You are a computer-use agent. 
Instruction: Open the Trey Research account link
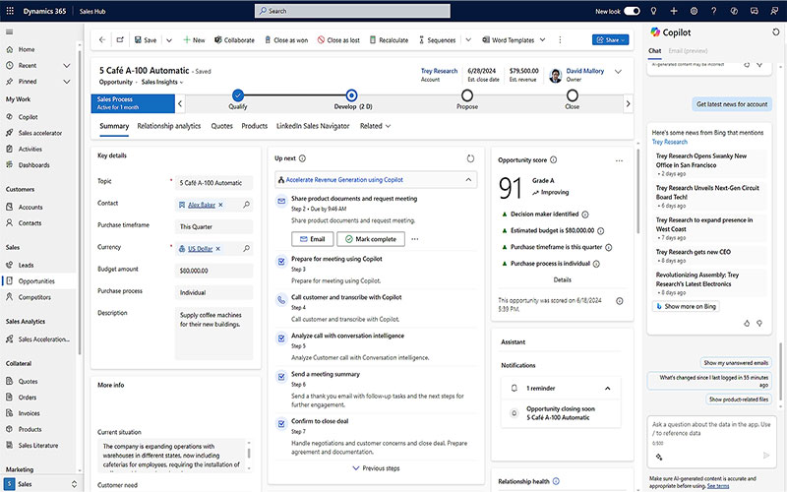pos(439,71)
